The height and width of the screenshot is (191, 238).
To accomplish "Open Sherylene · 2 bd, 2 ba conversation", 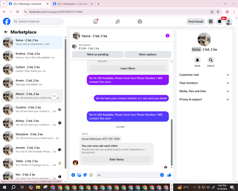I will click(x=32, y=136).
